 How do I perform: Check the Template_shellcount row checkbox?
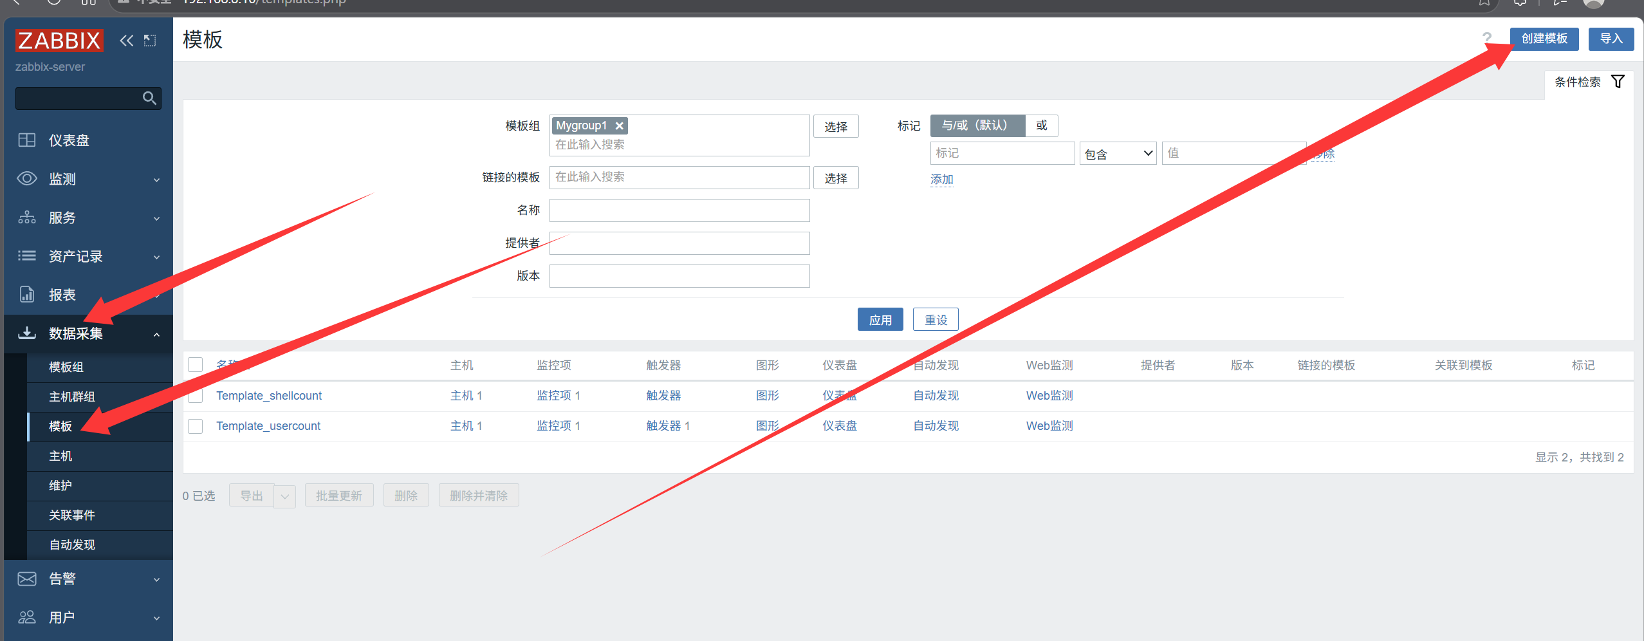196,396
